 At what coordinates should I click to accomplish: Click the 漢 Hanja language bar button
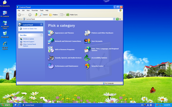pos(150,105)
